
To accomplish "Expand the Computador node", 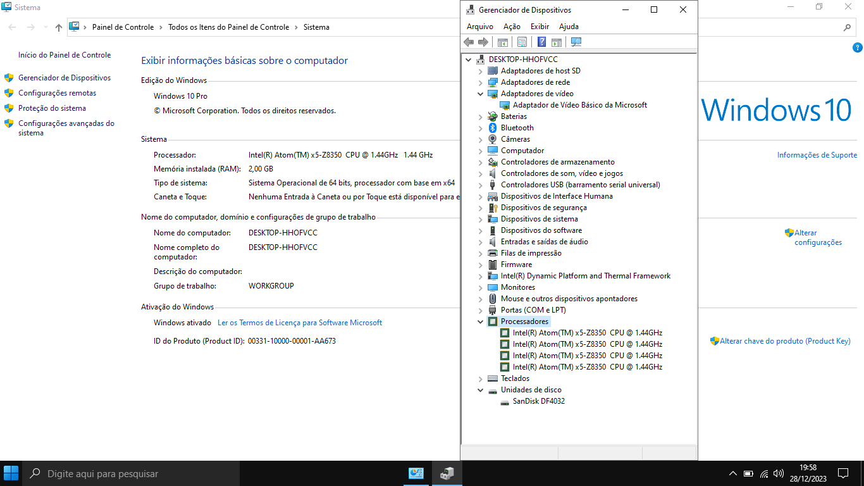I will [x=481, y=151].
